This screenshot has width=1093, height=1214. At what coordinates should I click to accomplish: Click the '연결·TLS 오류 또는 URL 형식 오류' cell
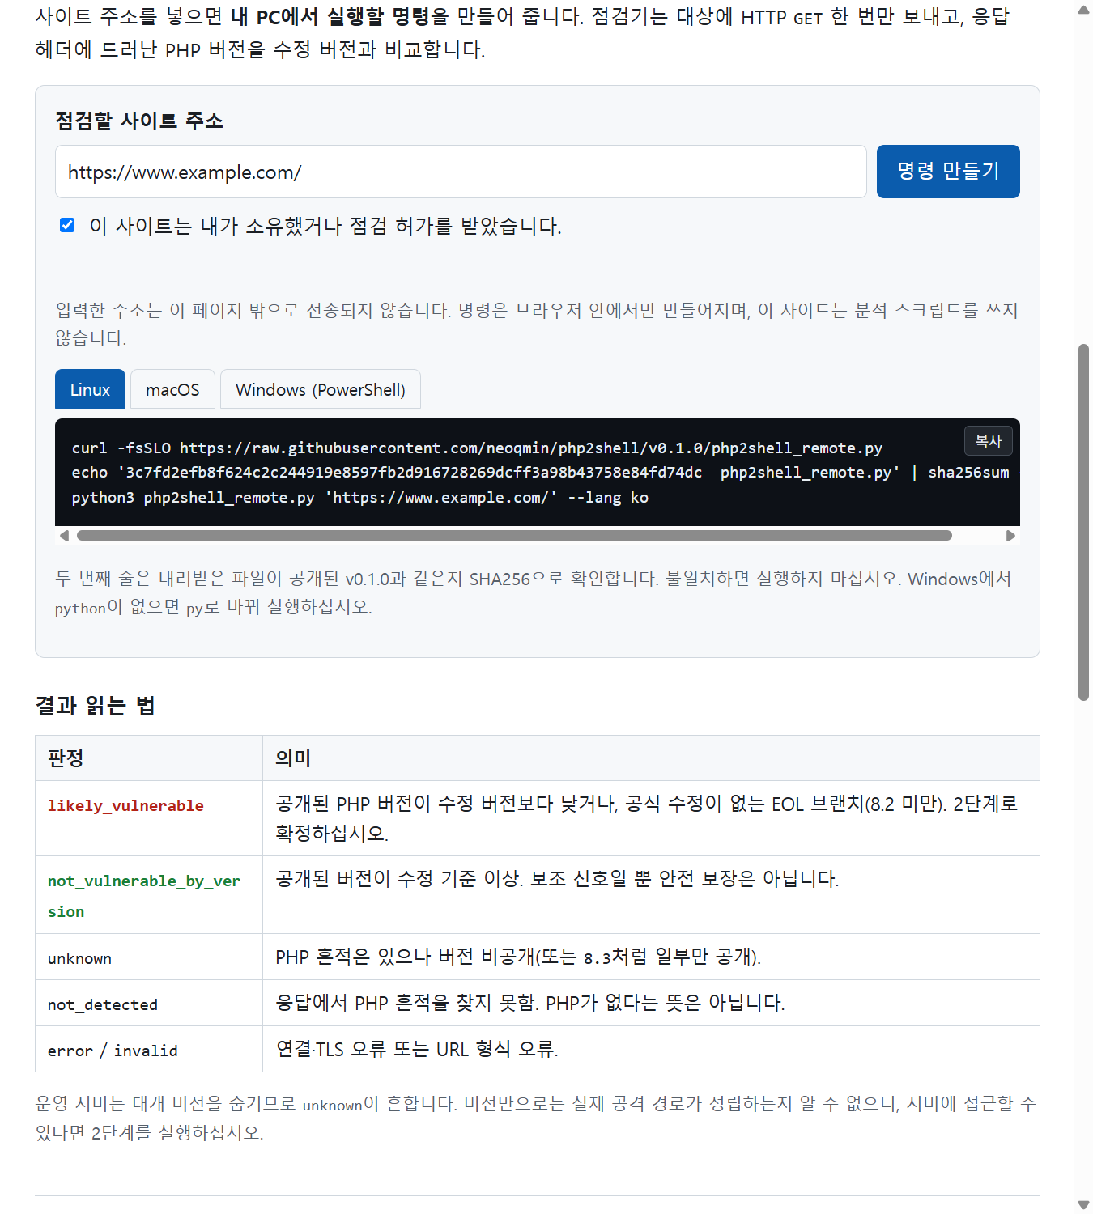pos(651,1050)
